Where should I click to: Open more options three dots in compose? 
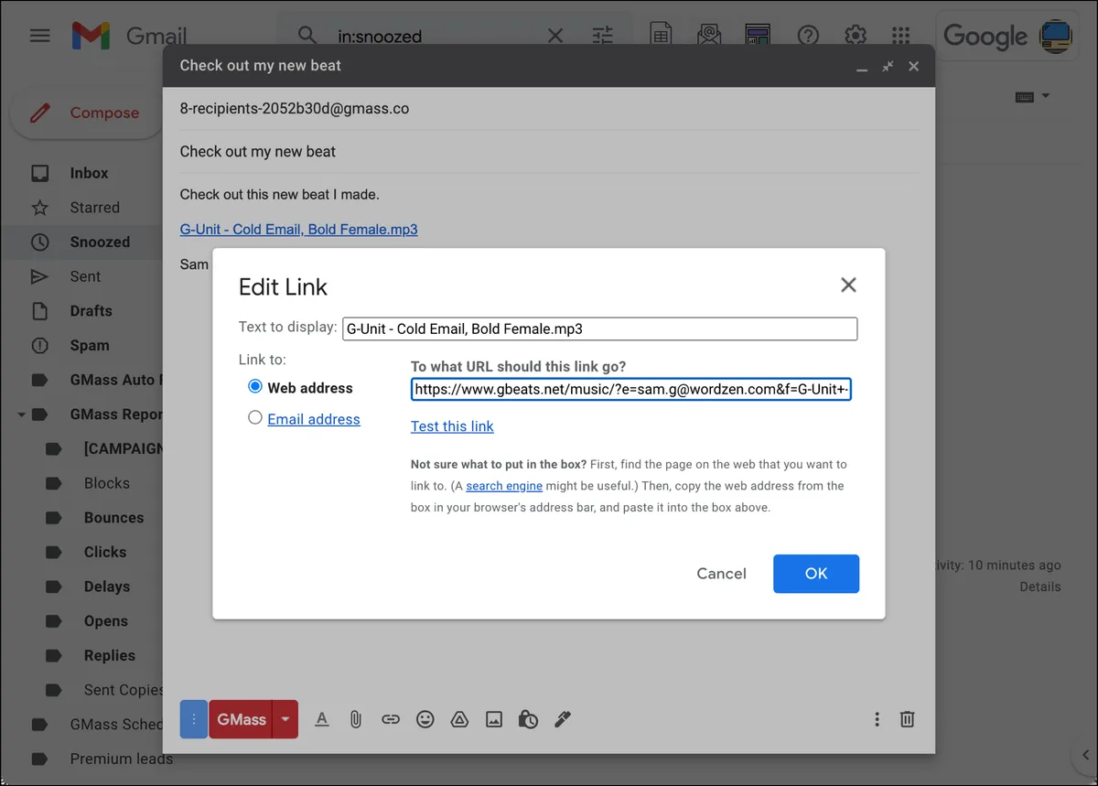click(877, 719)
